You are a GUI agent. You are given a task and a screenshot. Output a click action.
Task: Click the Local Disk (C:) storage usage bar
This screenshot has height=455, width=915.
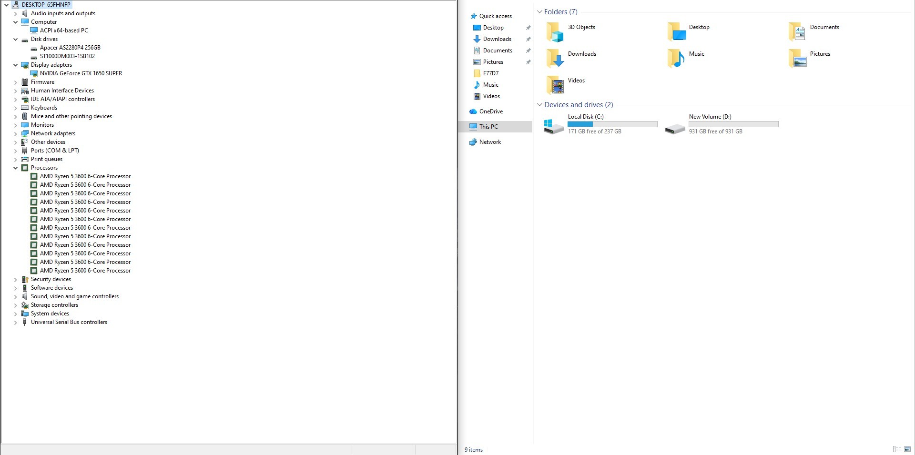pos(612,124)
